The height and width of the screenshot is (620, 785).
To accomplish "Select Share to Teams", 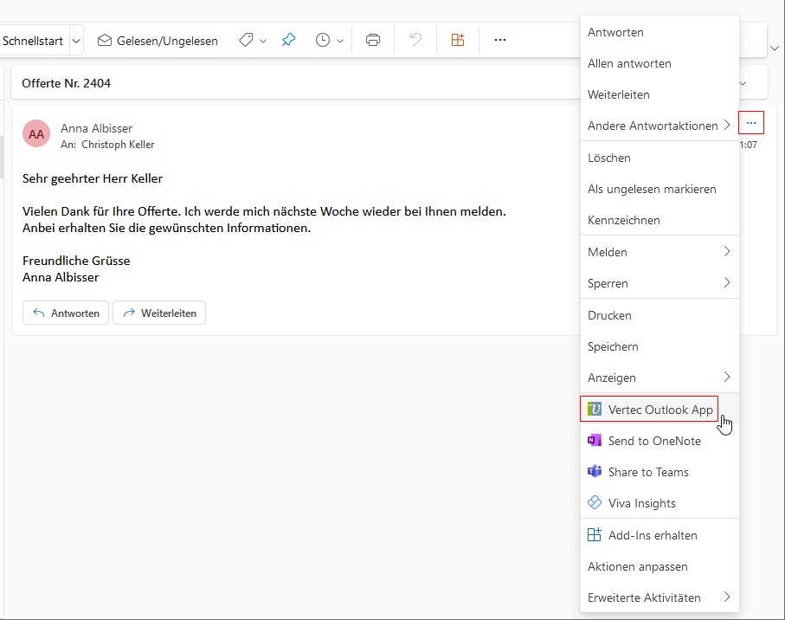I will [x=647, y=472].
